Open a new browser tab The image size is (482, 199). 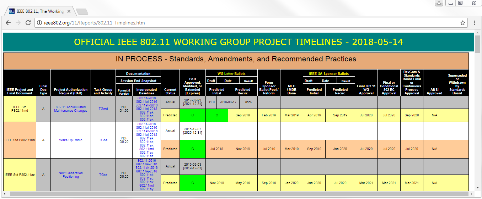(82, 12)
